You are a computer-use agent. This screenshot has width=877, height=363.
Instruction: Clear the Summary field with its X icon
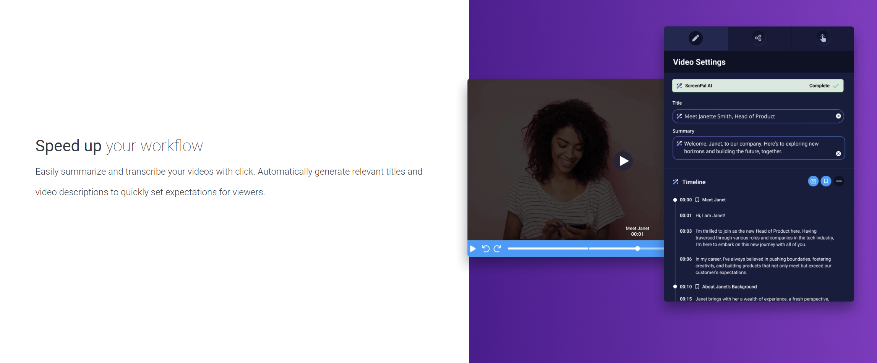838,154
